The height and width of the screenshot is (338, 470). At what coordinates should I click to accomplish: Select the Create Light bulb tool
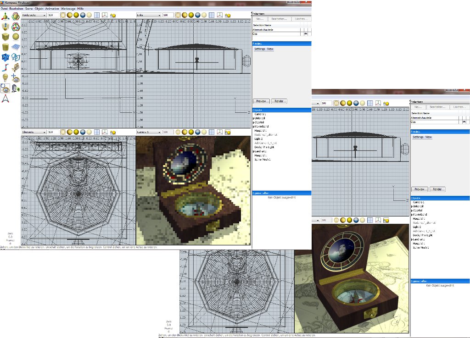pyautogui.click(x=6, y=78)
